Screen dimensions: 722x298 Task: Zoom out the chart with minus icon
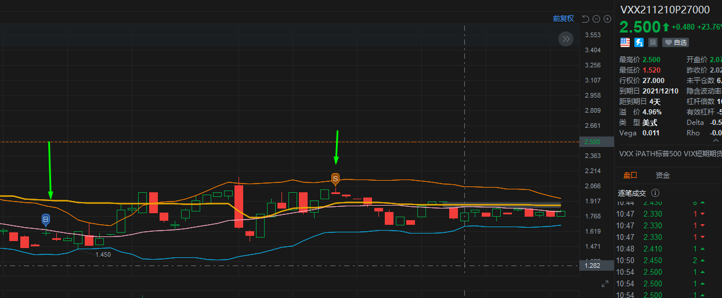coord(597,19)
